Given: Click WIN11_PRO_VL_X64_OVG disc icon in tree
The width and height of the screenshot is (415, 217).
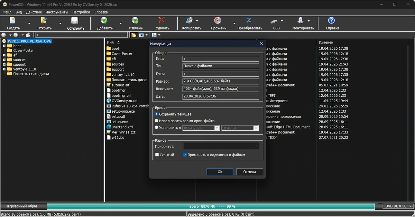Looking at the screenshot, I should click(4, 41).
